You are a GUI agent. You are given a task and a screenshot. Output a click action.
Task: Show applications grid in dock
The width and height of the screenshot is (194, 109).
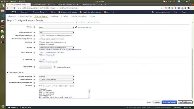(3, 106)
